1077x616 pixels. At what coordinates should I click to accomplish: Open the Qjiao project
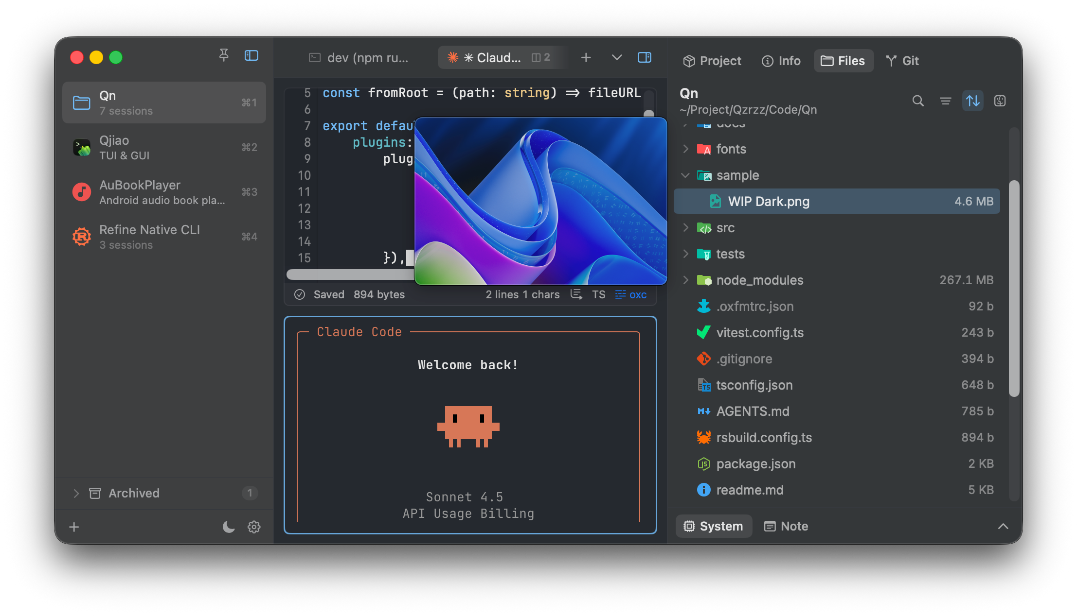[164, 147]
